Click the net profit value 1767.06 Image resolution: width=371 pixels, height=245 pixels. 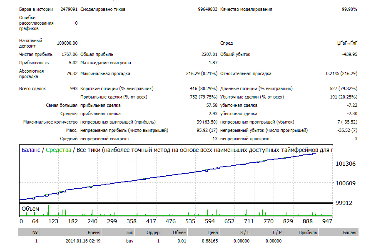tap(70, 54)
